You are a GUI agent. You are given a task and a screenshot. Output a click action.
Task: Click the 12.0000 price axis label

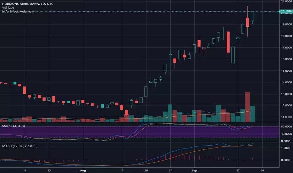[x=286, y=105]
